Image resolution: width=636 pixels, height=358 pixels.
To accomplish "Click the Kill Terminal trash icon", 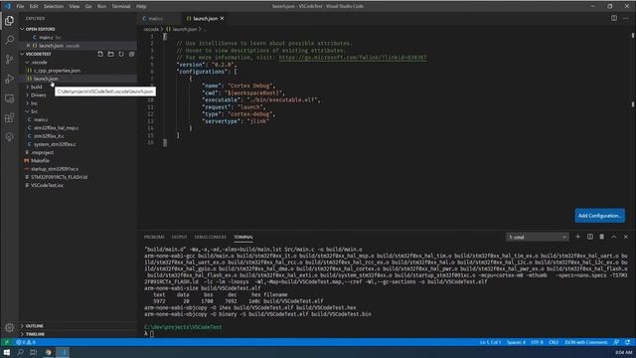I will [602, 237].
